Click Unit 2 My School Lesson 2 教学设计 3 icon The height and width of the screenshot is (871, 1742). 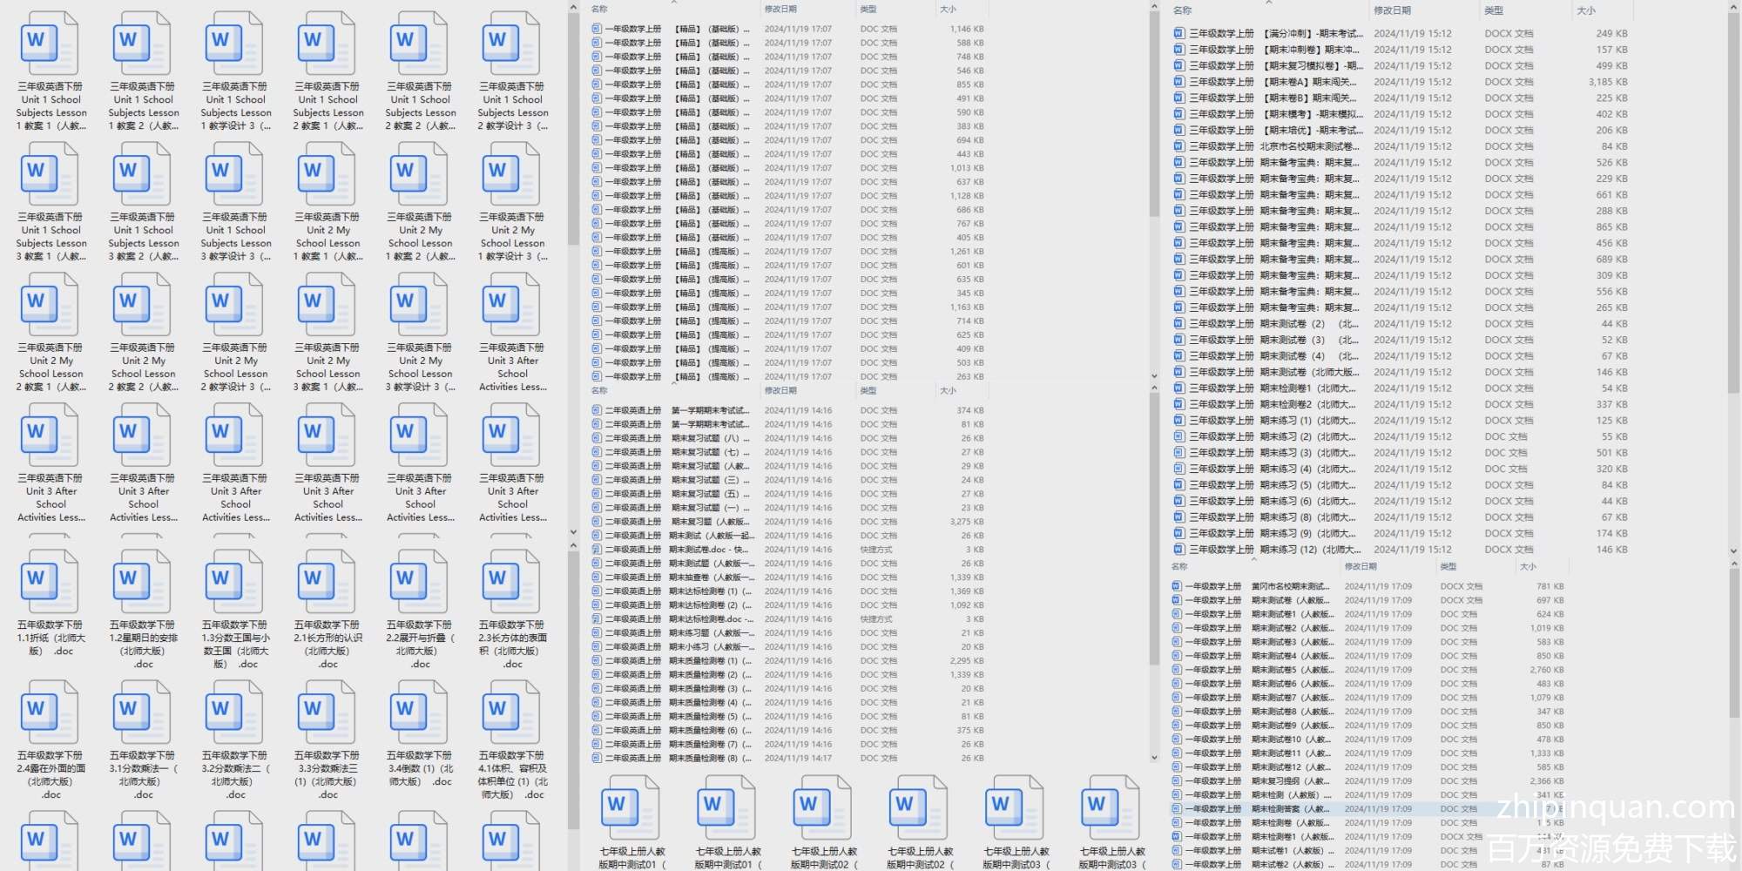233,305
